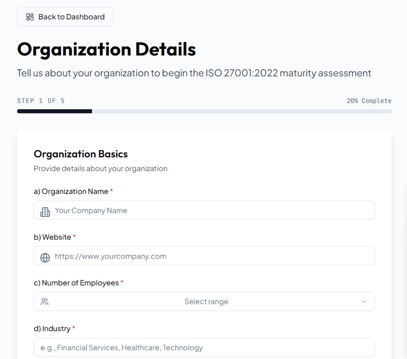Image resolution: width=407 pixels, height=359 pixels.
Task: Click the step progress bar
Action: pyautogui.click(x=204, y=111)
